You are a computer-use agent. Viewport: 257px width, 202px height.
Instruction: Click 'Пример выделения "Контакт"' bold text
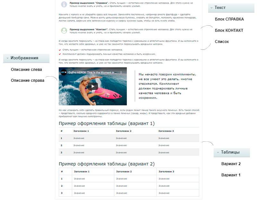tap(89, 29)
